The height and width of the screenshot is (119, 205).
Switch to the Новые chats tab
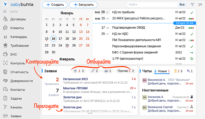tap(162, 71)
